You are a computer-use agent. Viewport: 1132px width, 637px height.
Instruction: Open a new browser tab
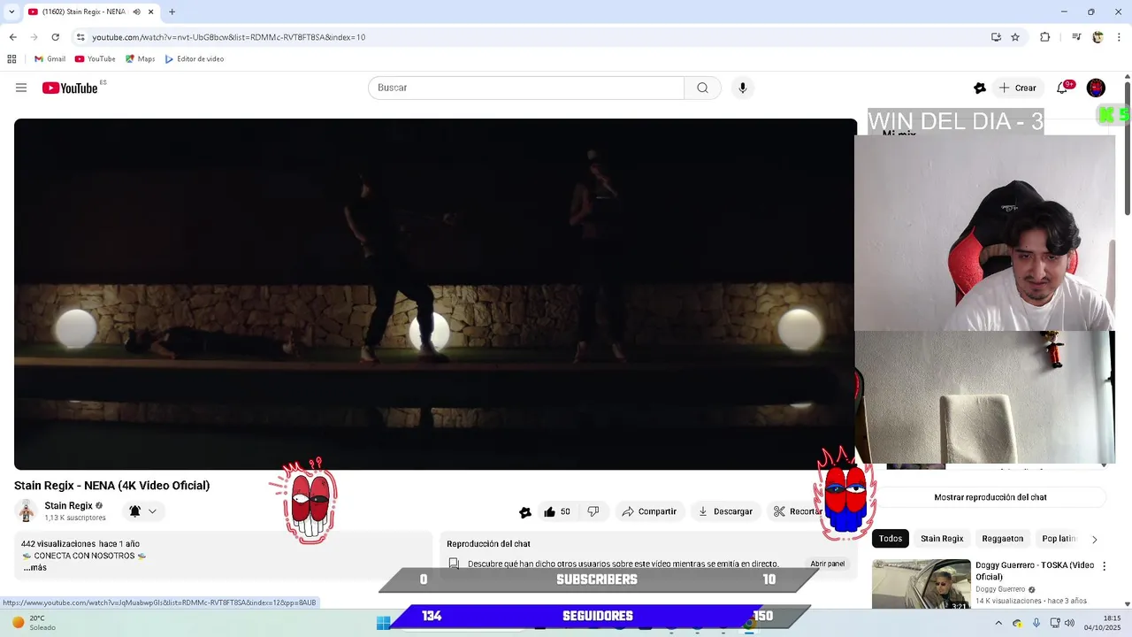tap(172, 12)
